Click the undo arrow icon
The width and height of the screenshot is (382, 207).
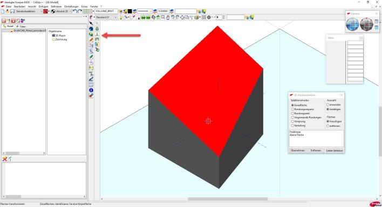[x=75, y=11]
